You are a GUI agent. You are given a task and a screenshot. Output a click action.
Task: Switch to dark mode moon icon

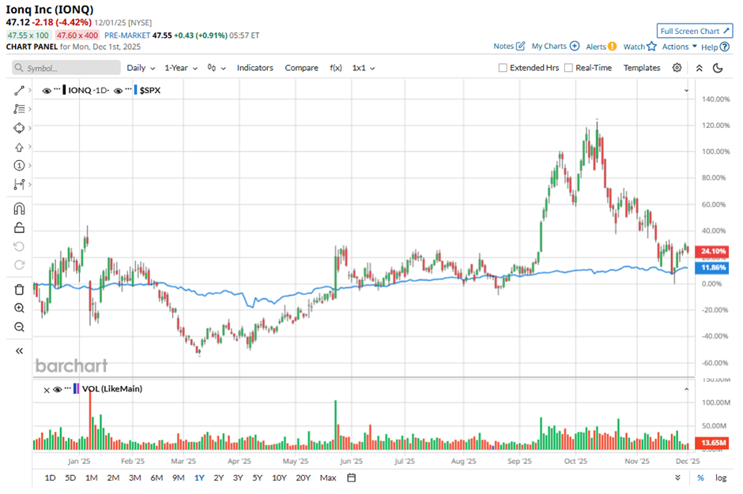[x=718, y=68]
